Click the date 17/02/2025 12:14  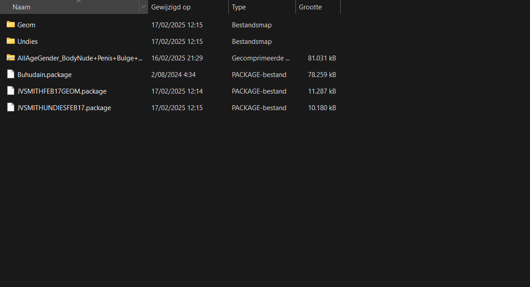pos(177,91)
